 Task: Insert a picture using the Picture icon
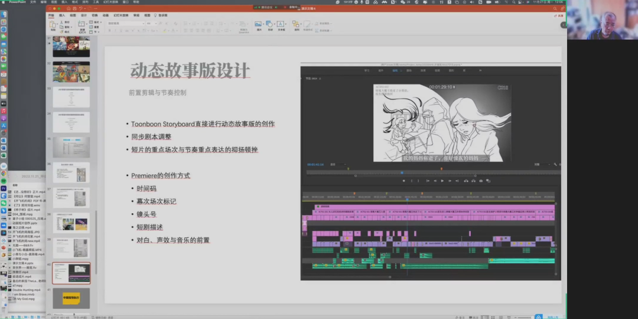click(x=258, y=24)
